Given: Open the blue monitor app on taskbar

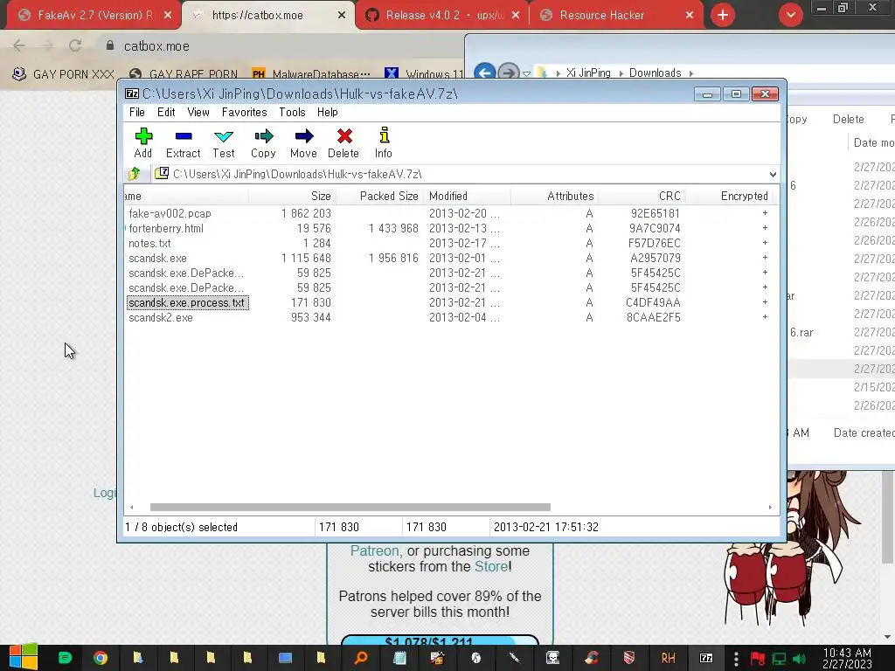Looking at the screenshot, I should [286, 658].
